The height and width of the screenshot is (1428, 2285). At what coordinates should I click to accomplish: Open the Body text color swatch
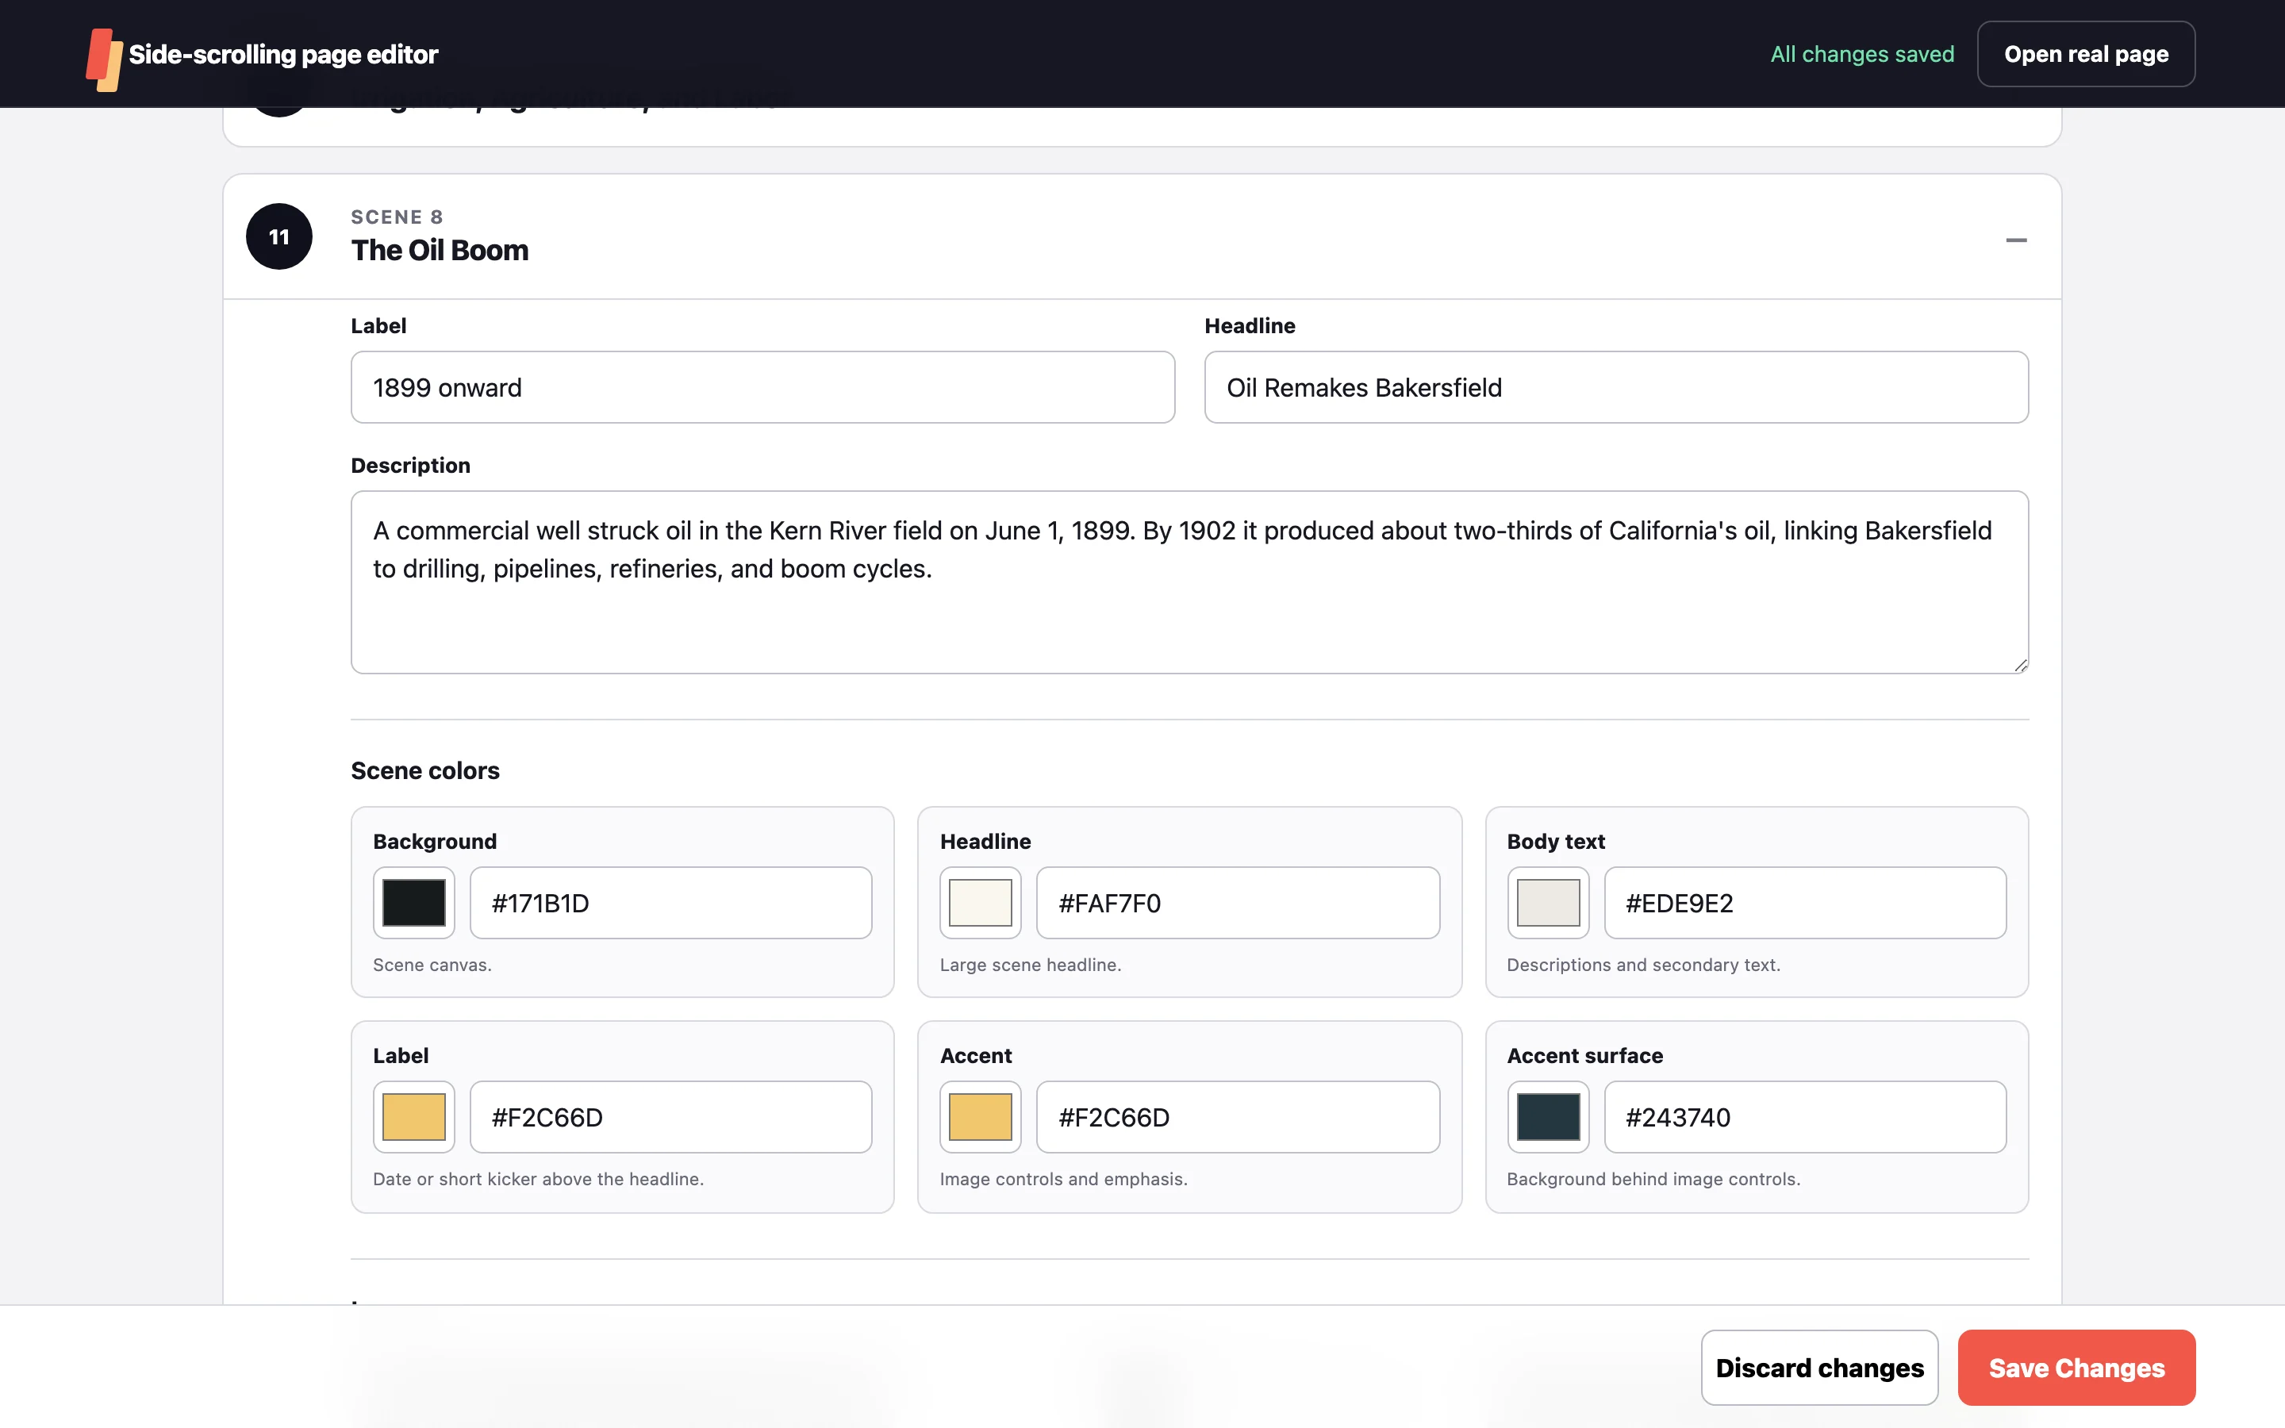click(x=1548, y=903)
